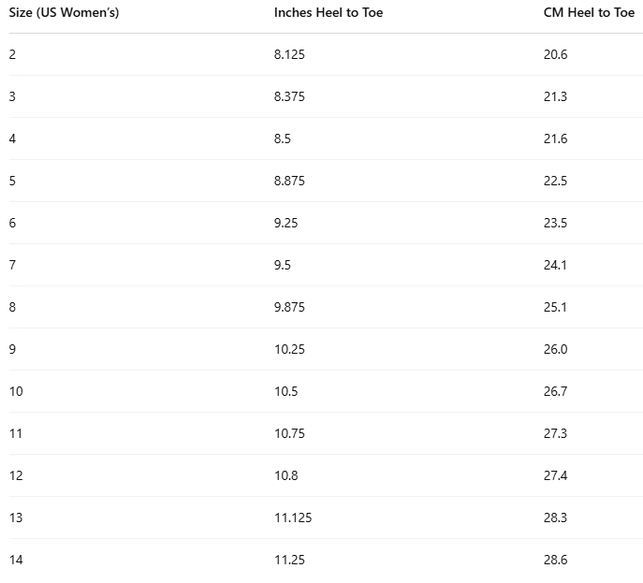Select the 9.875 inches value
643x583 pixels.
pos(289,307)
